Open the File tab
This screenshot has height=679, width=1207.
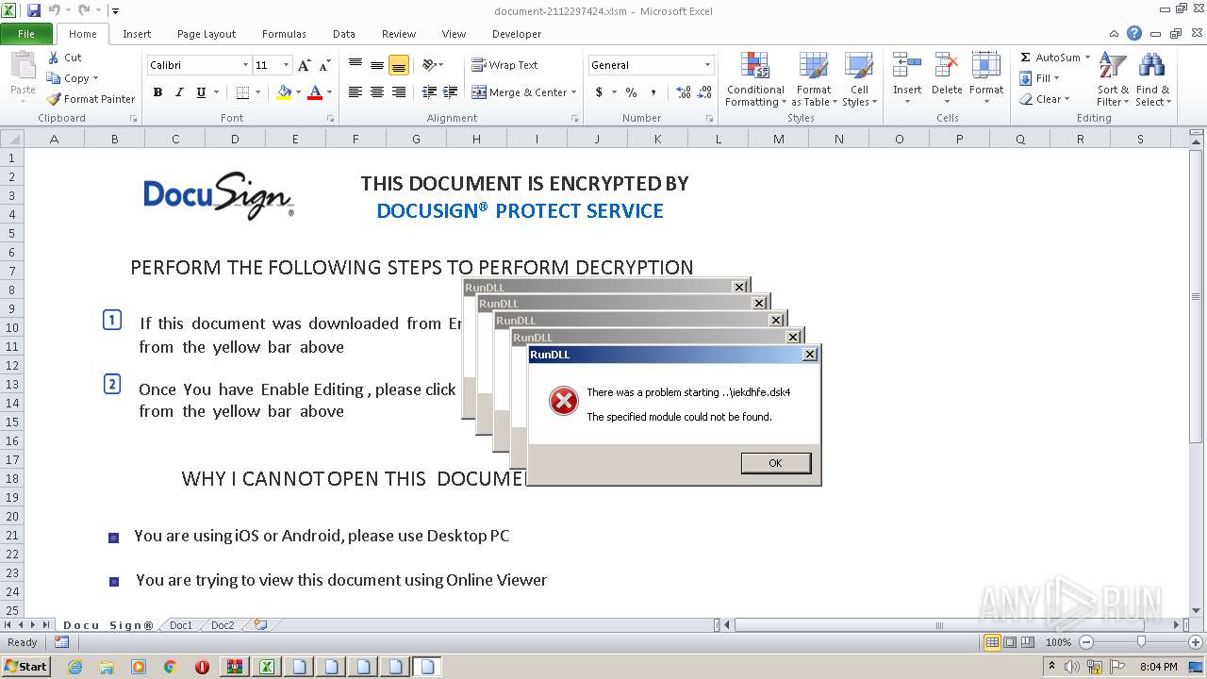[26, 34]
